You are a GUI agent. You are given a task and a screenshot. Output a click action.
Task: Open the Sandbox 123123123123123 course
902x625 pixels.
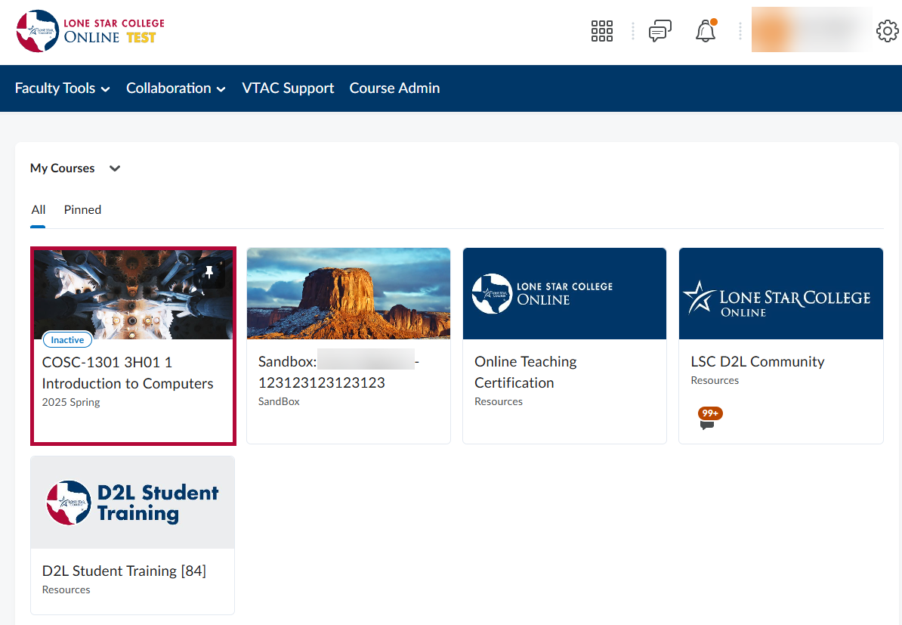(339, 372)
